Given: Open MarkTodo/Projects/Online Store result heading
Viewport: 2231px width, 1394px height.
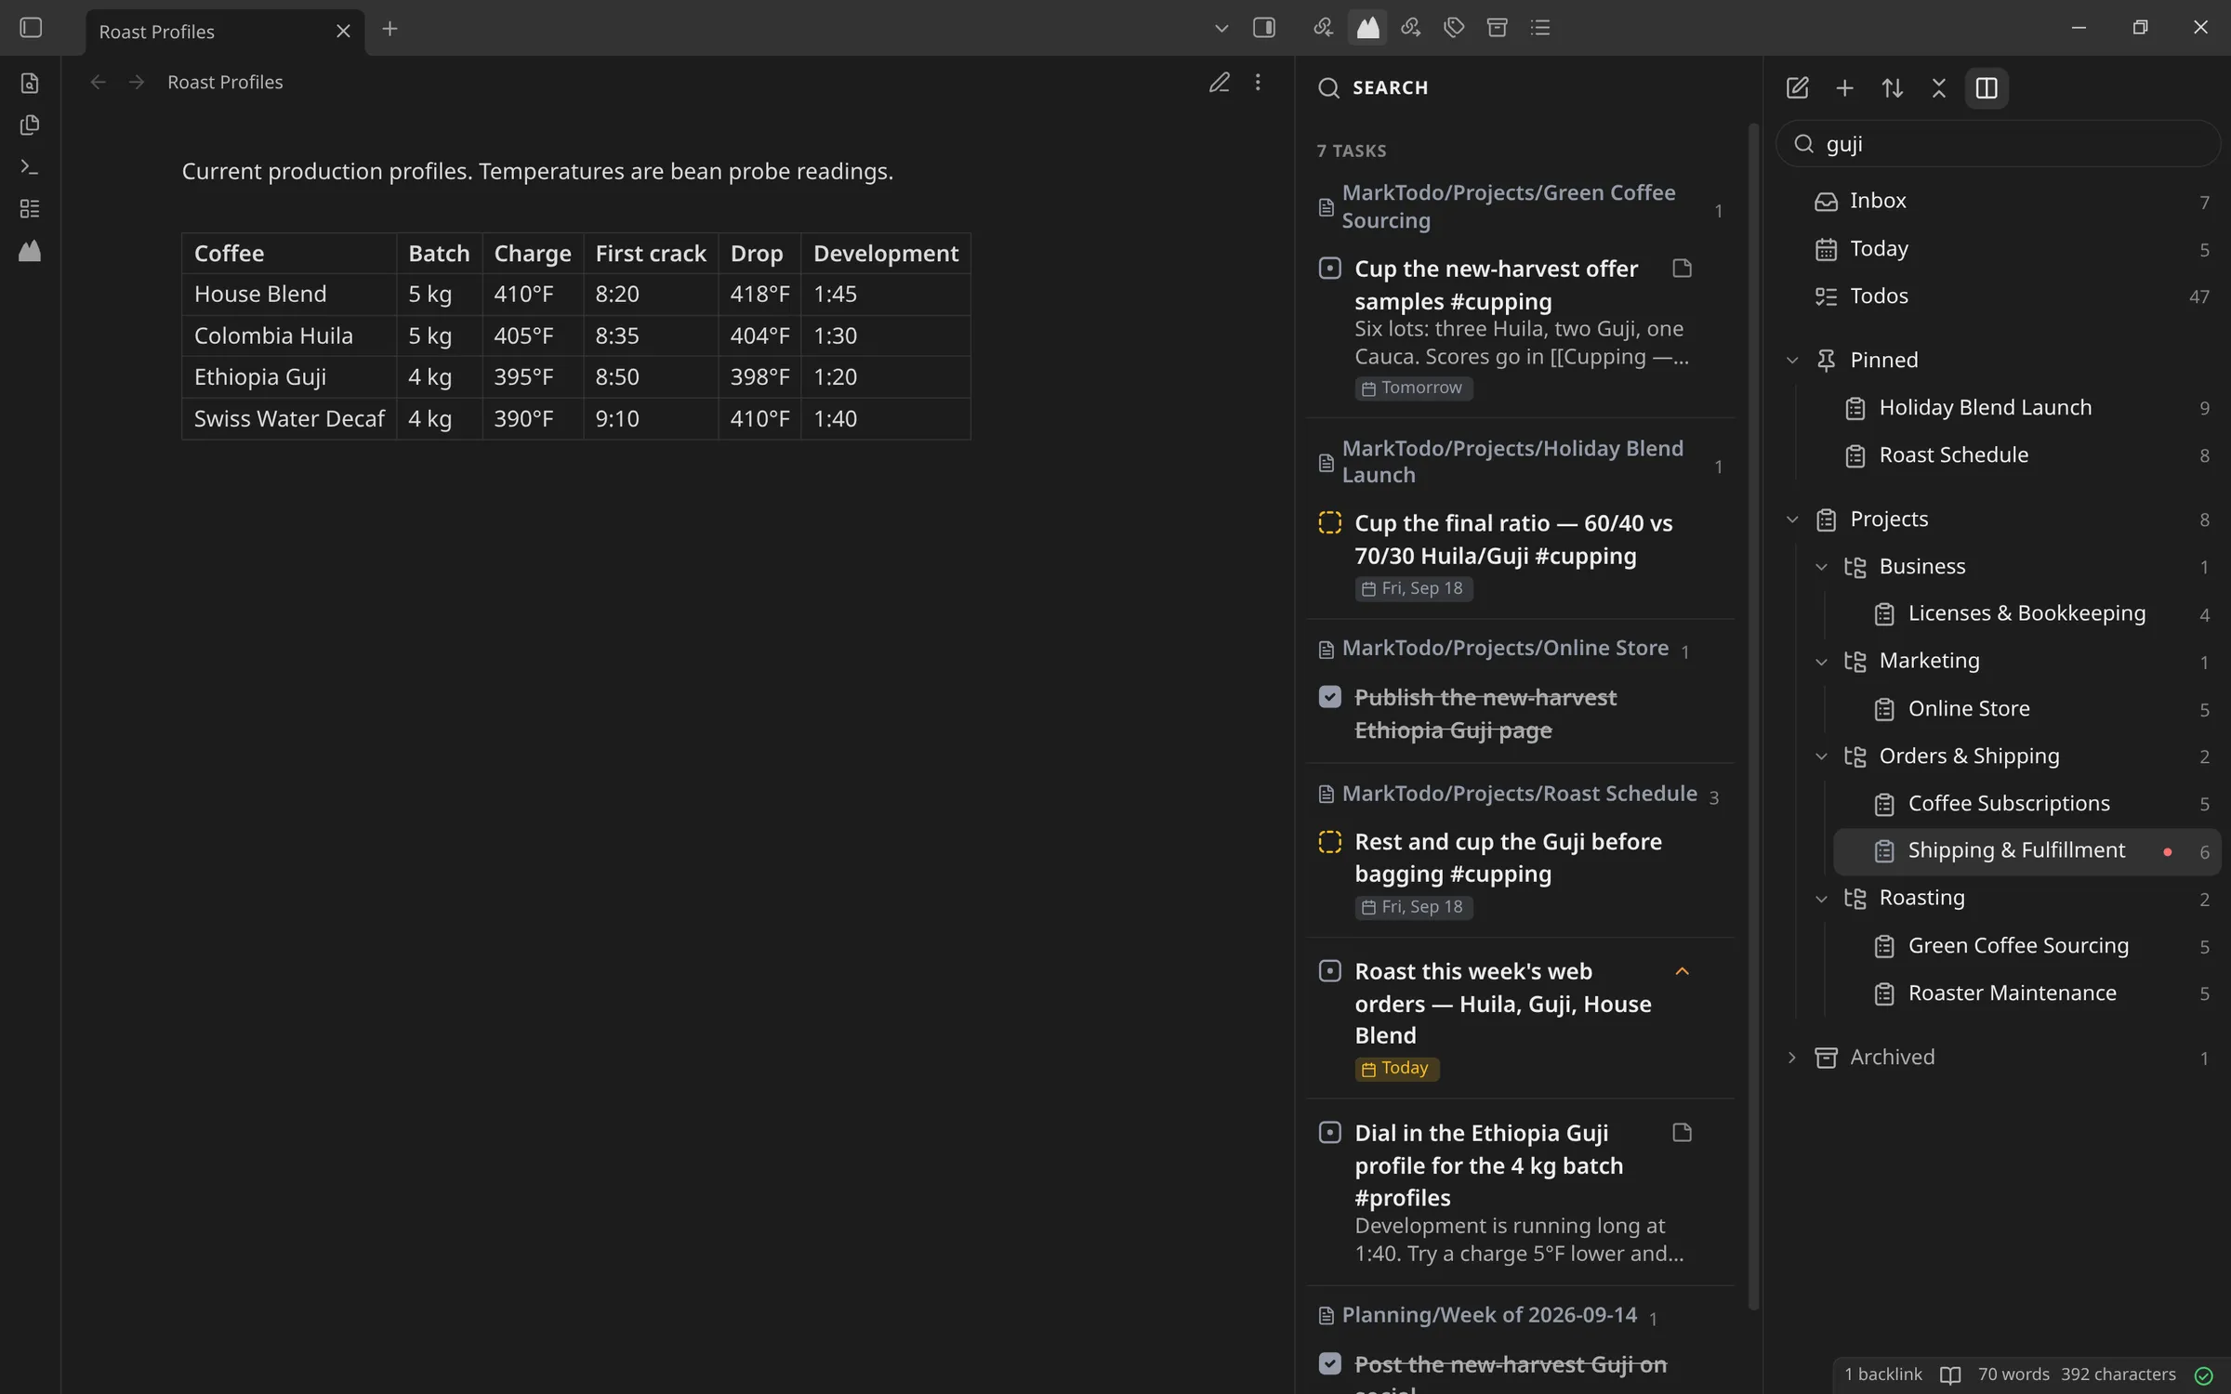Looking at the screenshot, I should [x=1505, y=648].
